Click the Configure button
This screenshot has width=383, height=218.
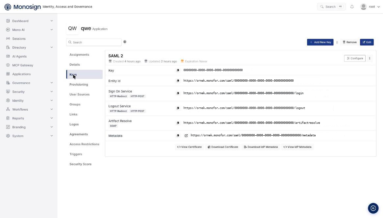coord(355,59)
